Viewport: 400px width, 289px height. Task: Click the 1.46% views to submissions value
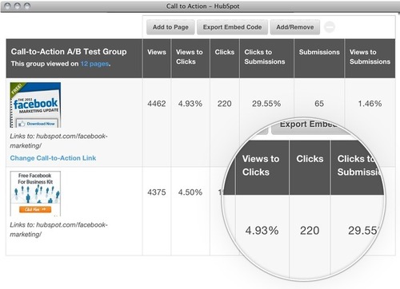pos(370,104)
